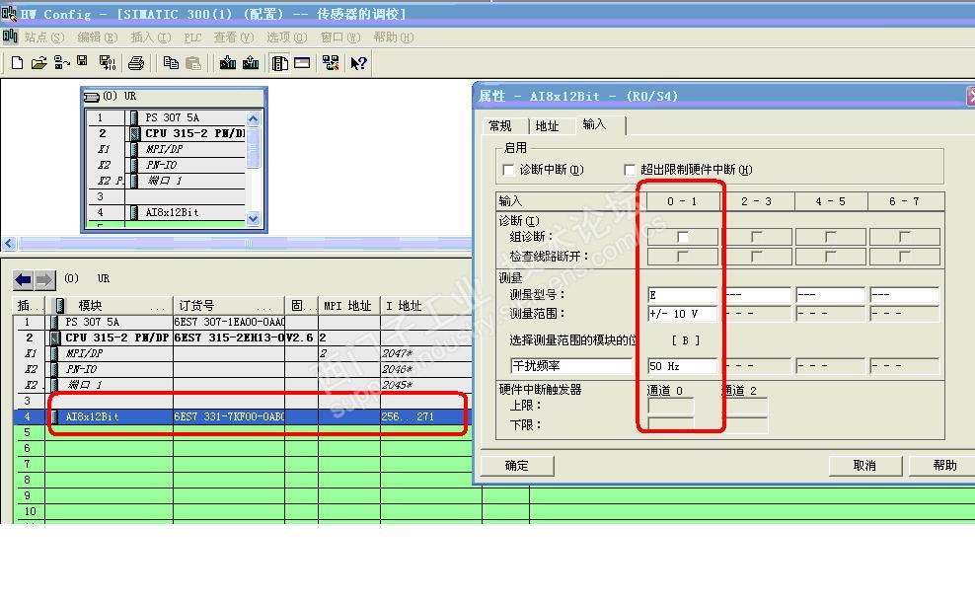Click the Save and Compile toolbar icon

[x=108, y=63]
